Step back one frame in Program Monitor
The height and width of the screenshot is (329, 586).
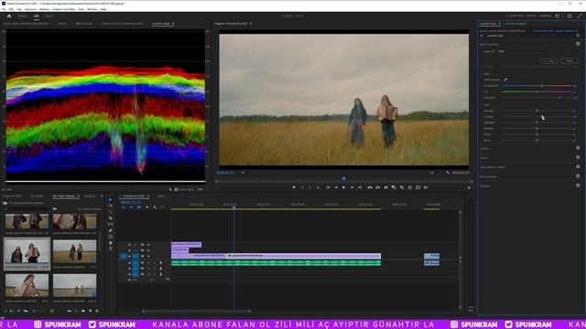[x=336, y=187]
